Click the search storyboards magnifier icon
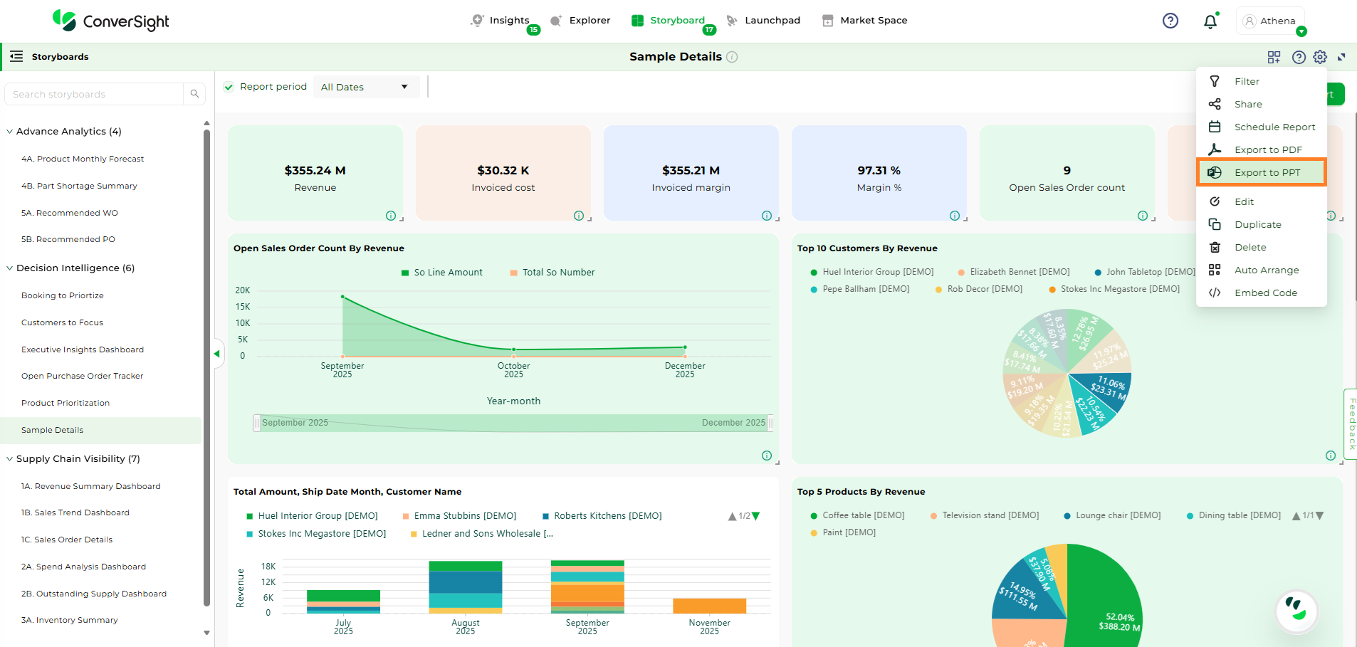The image size is (1357, 647). [x=194, y=94]
